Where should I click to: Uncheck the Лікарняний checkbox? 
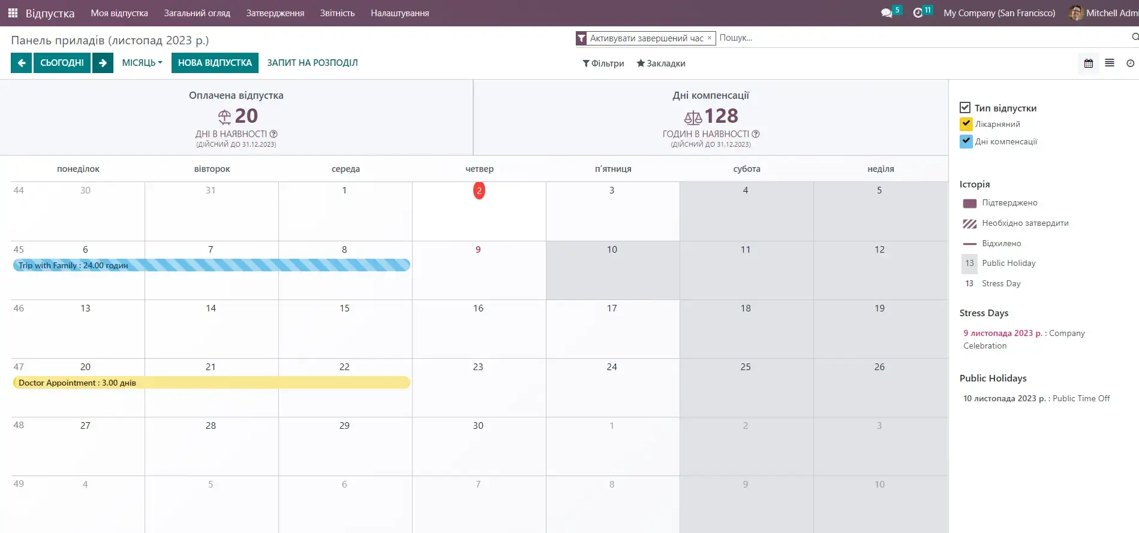pos(966,124)
